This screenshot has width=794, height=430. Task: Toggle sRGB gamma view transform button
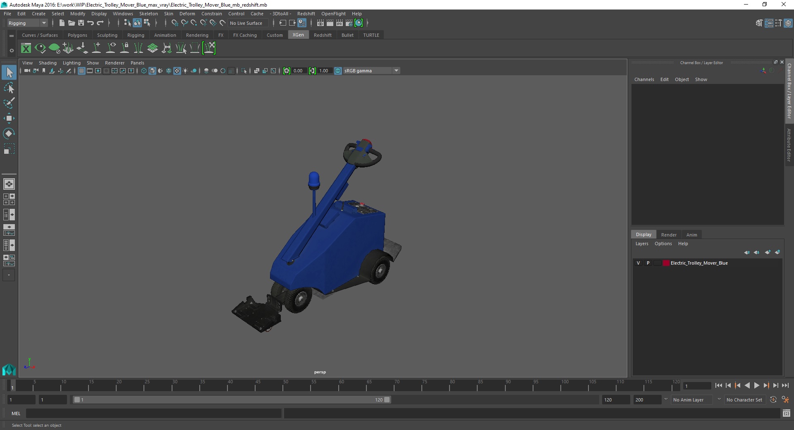(x=338, y=71)
